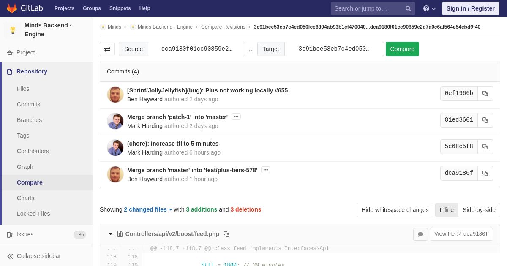Expand 'Merge branch patch-1' commit description
The width and height of the screenshot is (507, 266).
pos(236,117)
